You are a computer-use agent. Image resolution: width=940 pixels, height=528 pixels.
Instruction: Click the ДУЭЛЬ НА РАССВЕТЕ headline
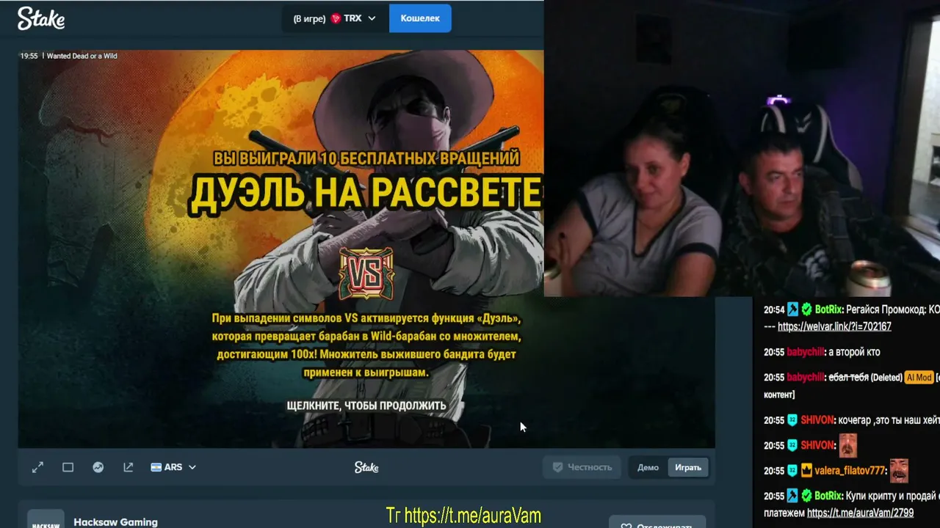(x=366, y=193)
